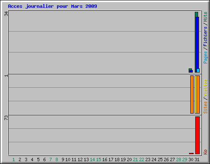This screenshot has width=210, height=164.
Task: Select the cyan Pages bar for day 31
Action: coord(198,71)
